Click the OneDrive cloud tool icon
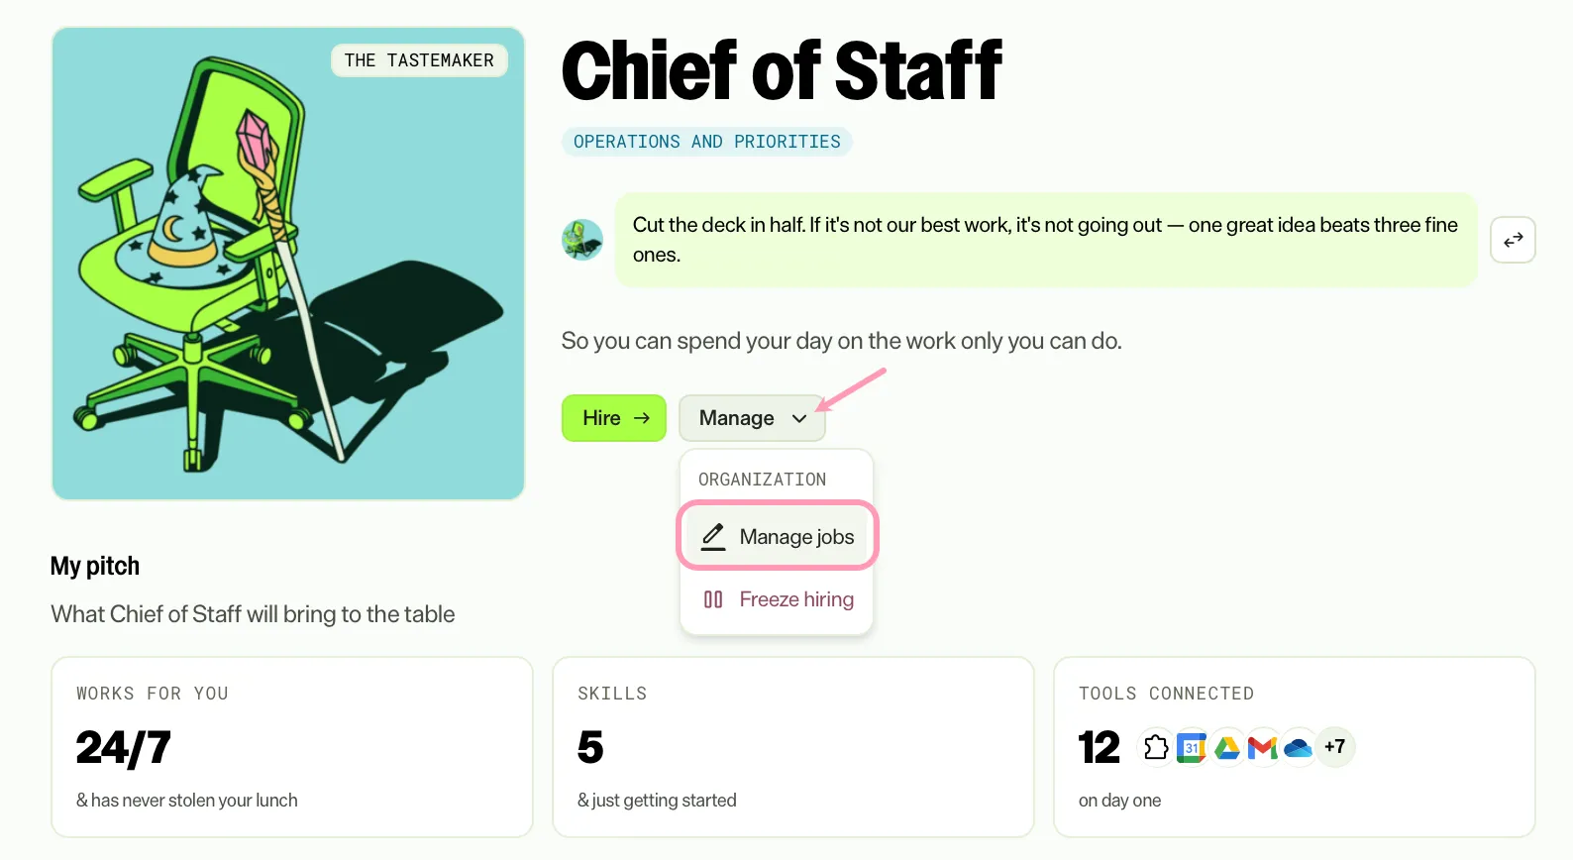This screenshot has height=860, width=1573. (1298, 747)
